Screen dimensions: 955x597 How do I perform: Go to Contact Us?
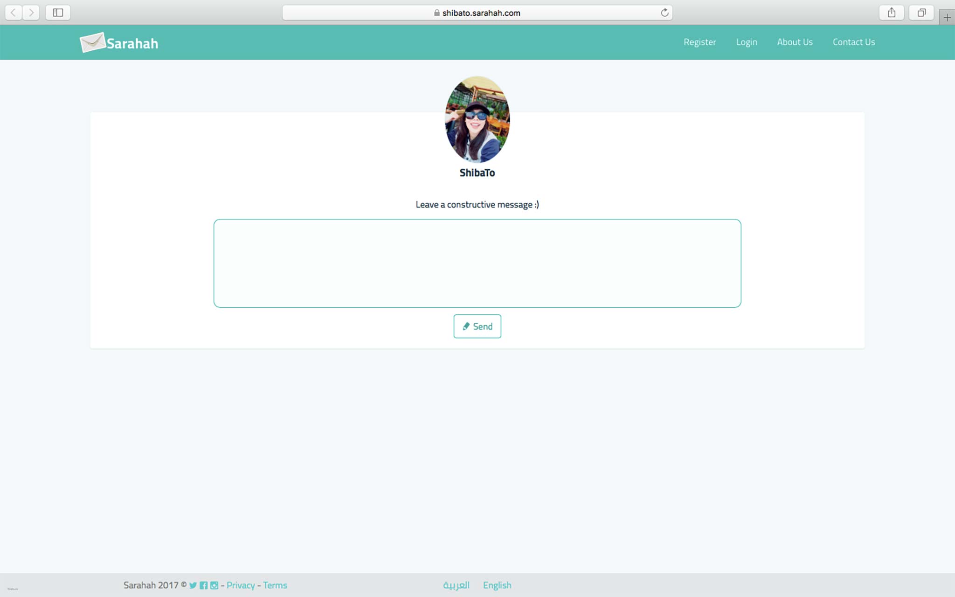click(x=854, y=42)
